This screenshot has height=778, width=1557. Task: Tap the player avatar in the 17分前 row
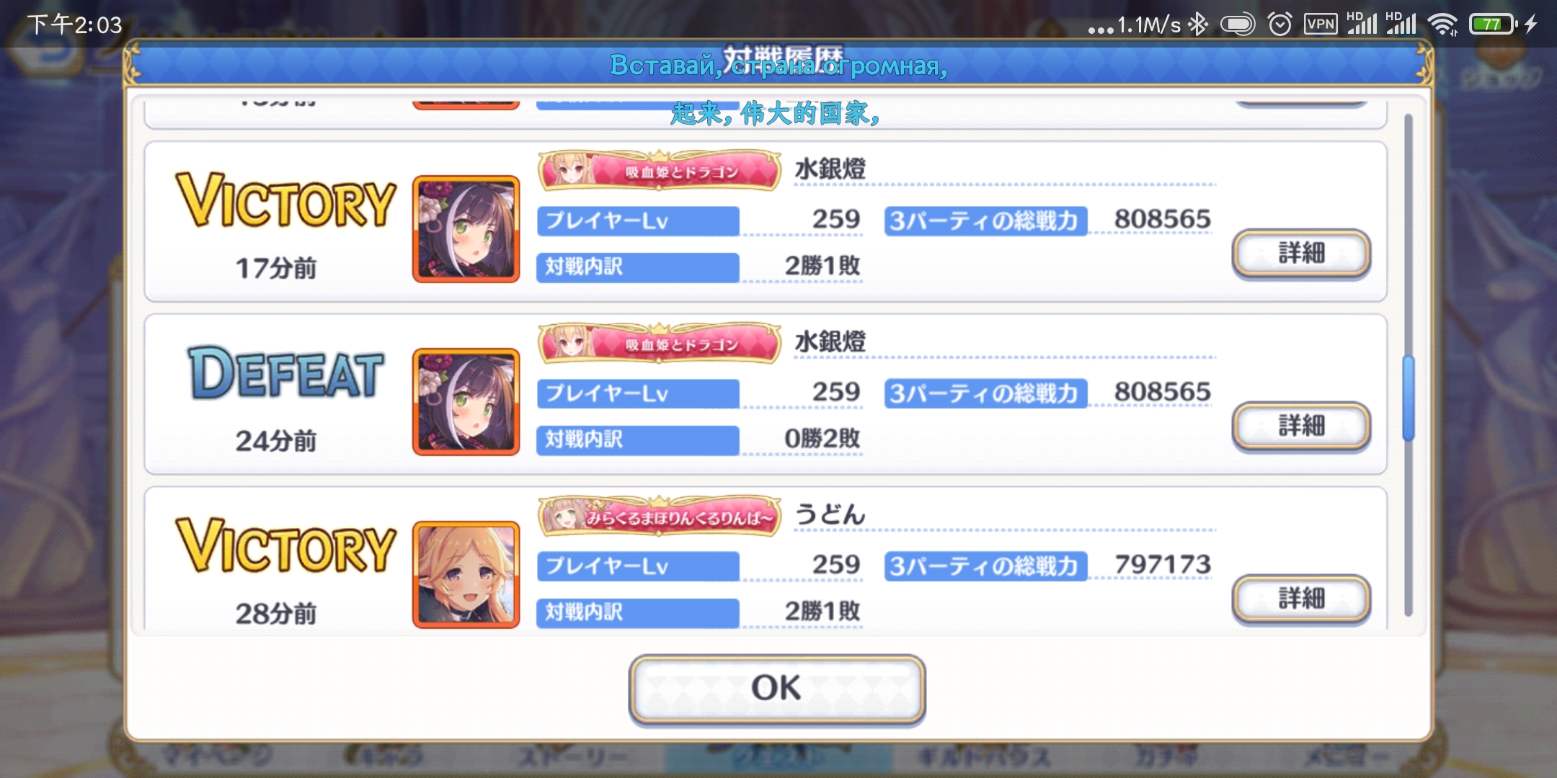466,229
